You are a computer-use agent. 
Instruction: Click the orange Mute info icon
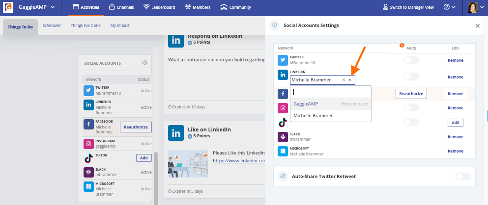point(402,45)
